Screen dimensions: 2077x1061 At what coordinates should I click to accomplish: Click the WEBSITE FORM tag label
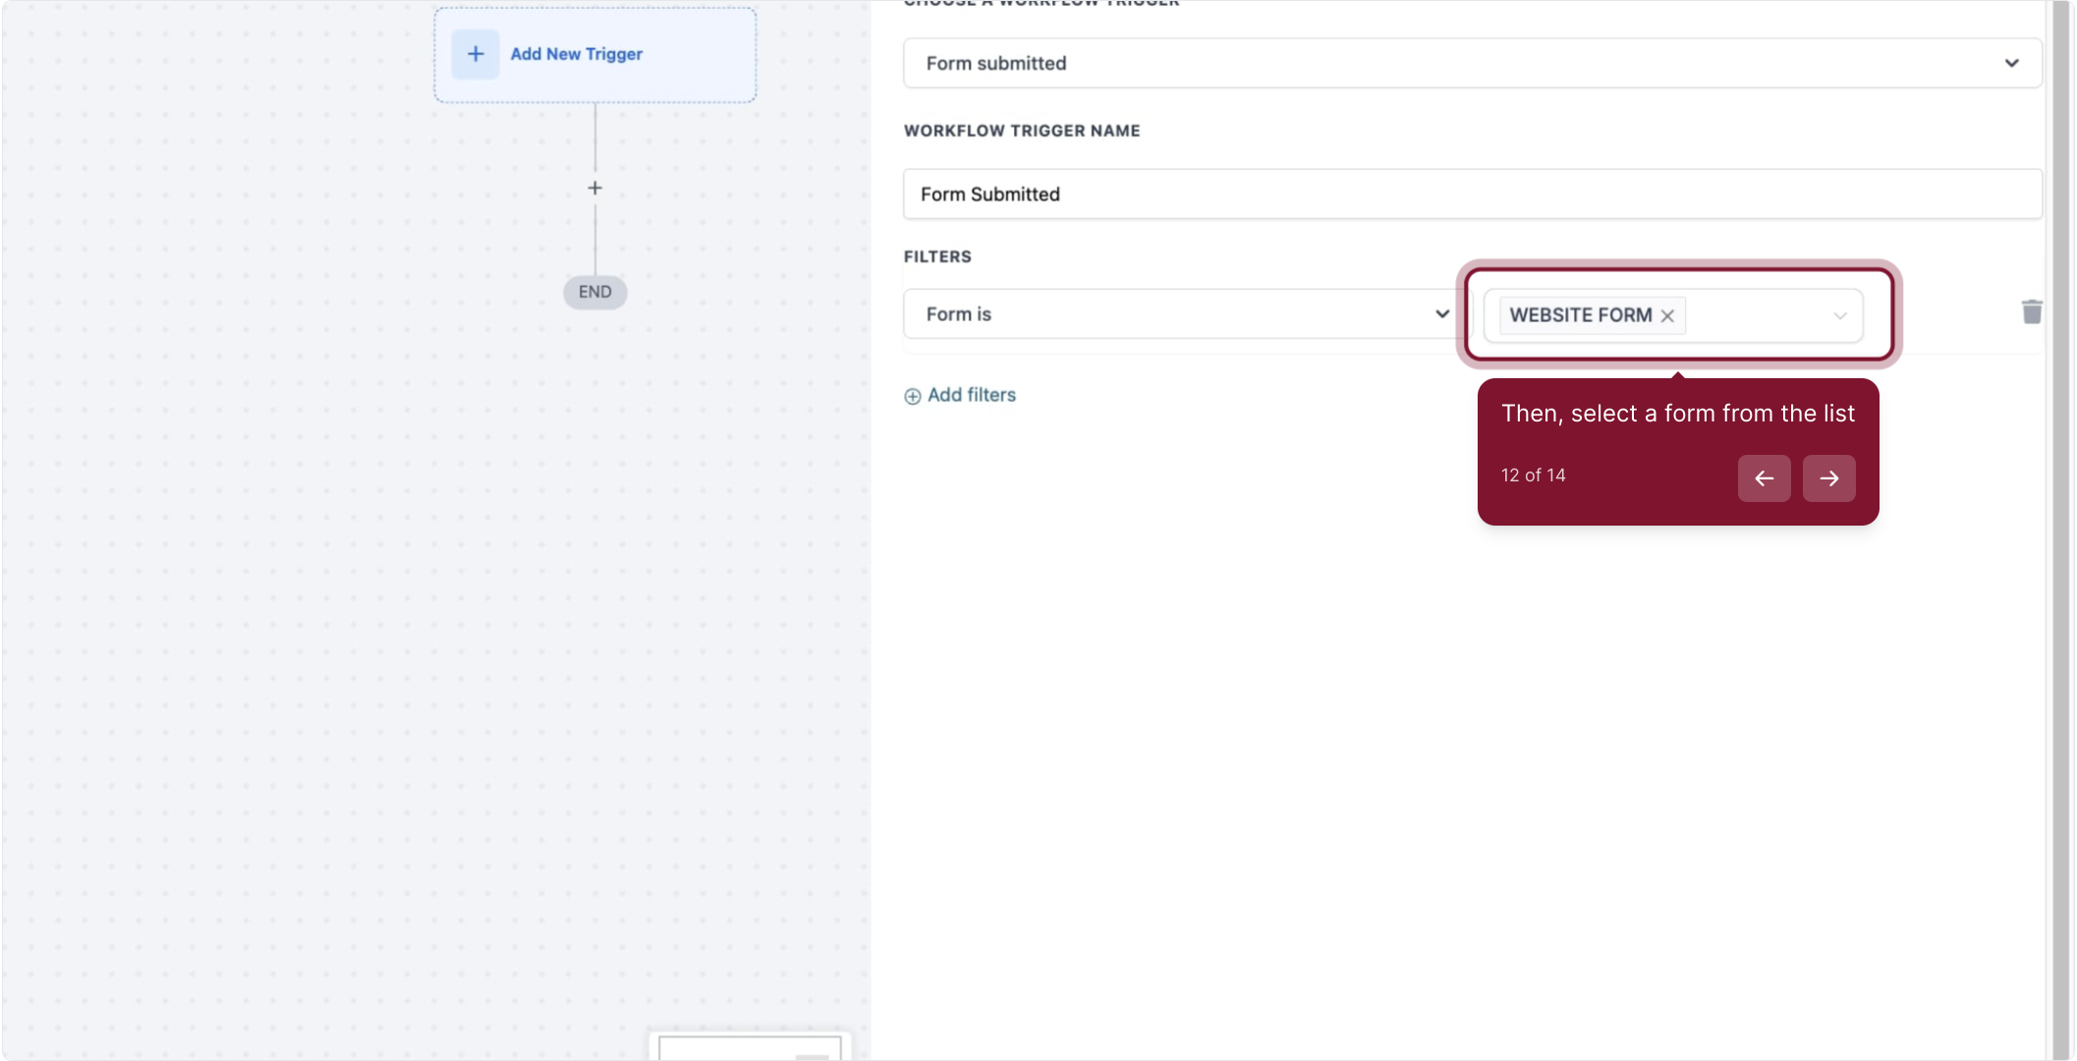pyautogui.click(x=1580, y=315)
